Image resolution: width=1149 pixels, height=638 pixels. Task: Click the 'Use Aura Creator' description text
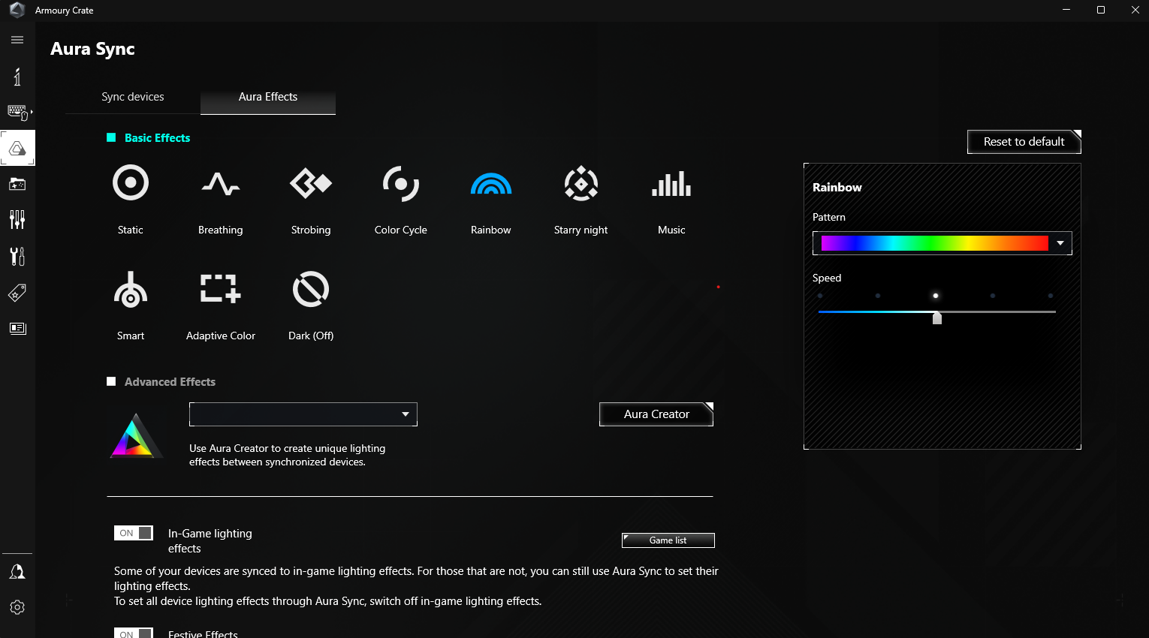click(x=288, y=455)
